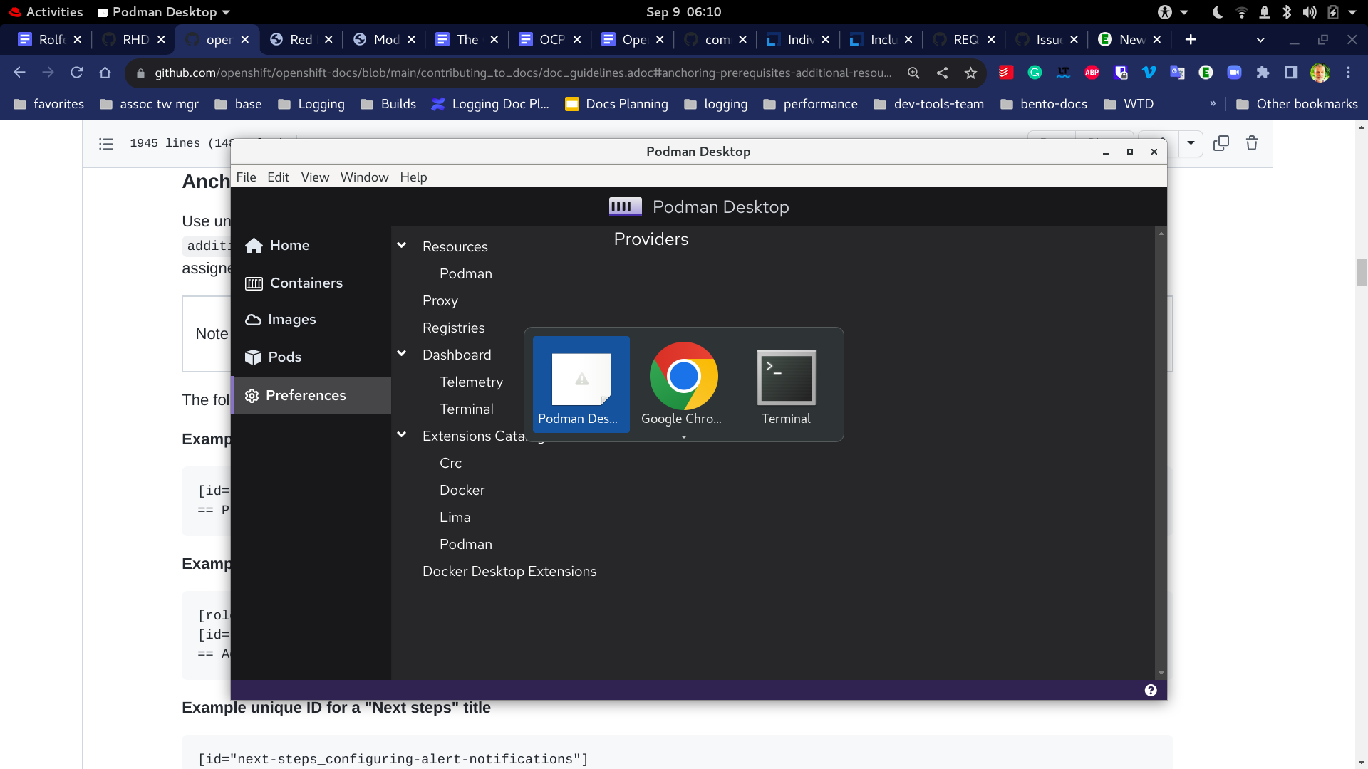Viewport: 1368px width, 769px height.
Task: Collapse the Dashboard tree section
Action: pos(402,354)
